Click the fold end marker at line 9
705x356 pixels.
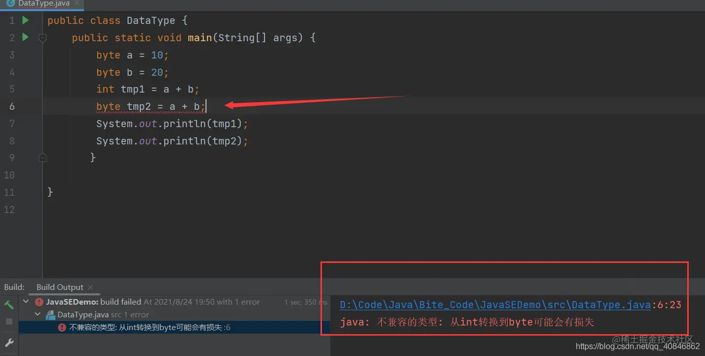(x=43, y=158)
